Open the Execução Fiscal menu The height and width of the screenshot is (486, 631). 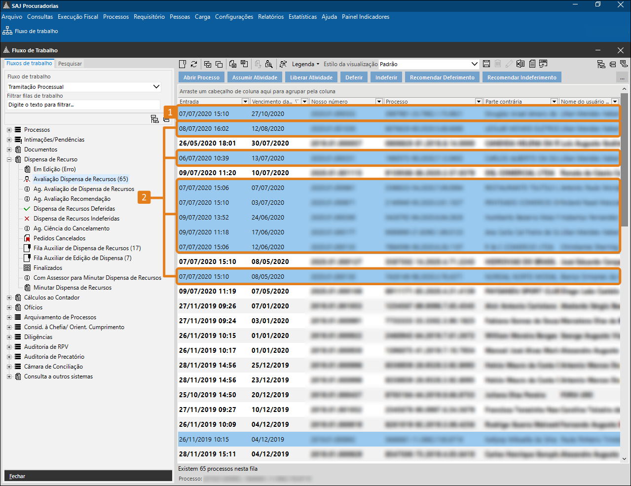point(78,17)
